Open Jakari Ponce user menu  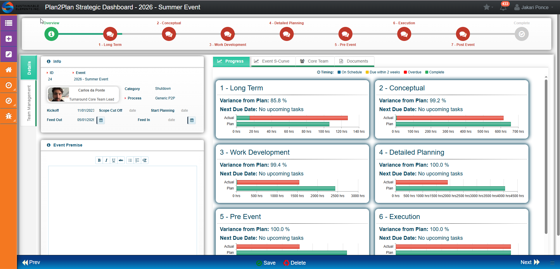[x=533, y=7]
